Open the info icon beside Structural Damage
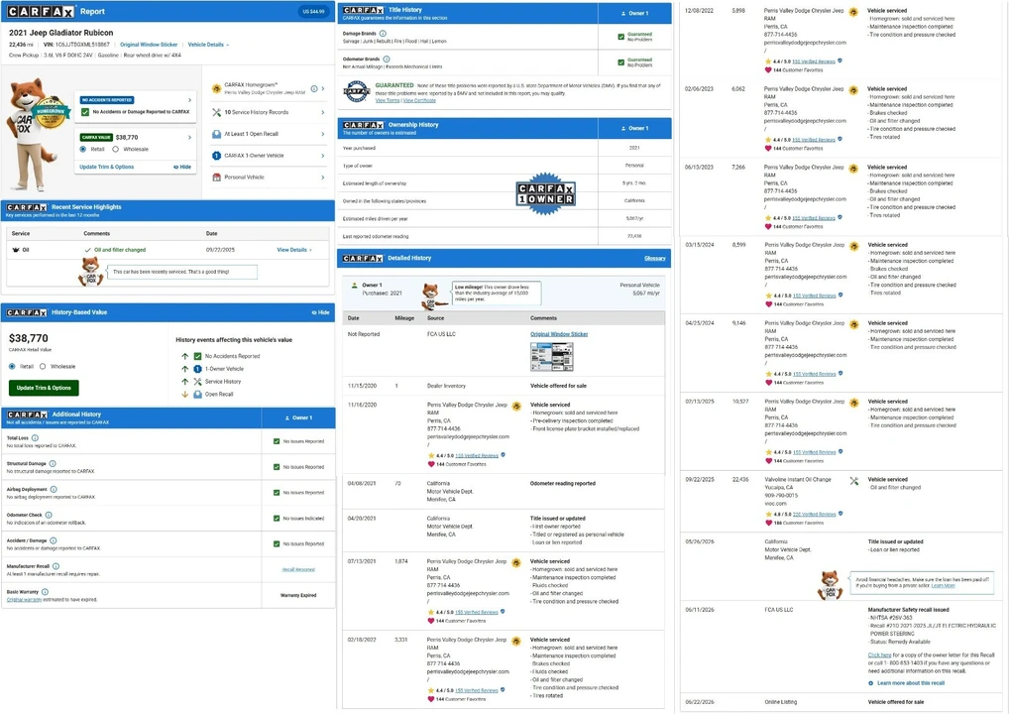 (53, 463)
